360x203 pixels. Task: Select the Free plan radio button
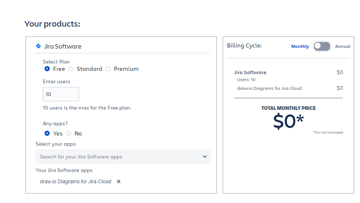pyautogui.click(x=47, y=69)
